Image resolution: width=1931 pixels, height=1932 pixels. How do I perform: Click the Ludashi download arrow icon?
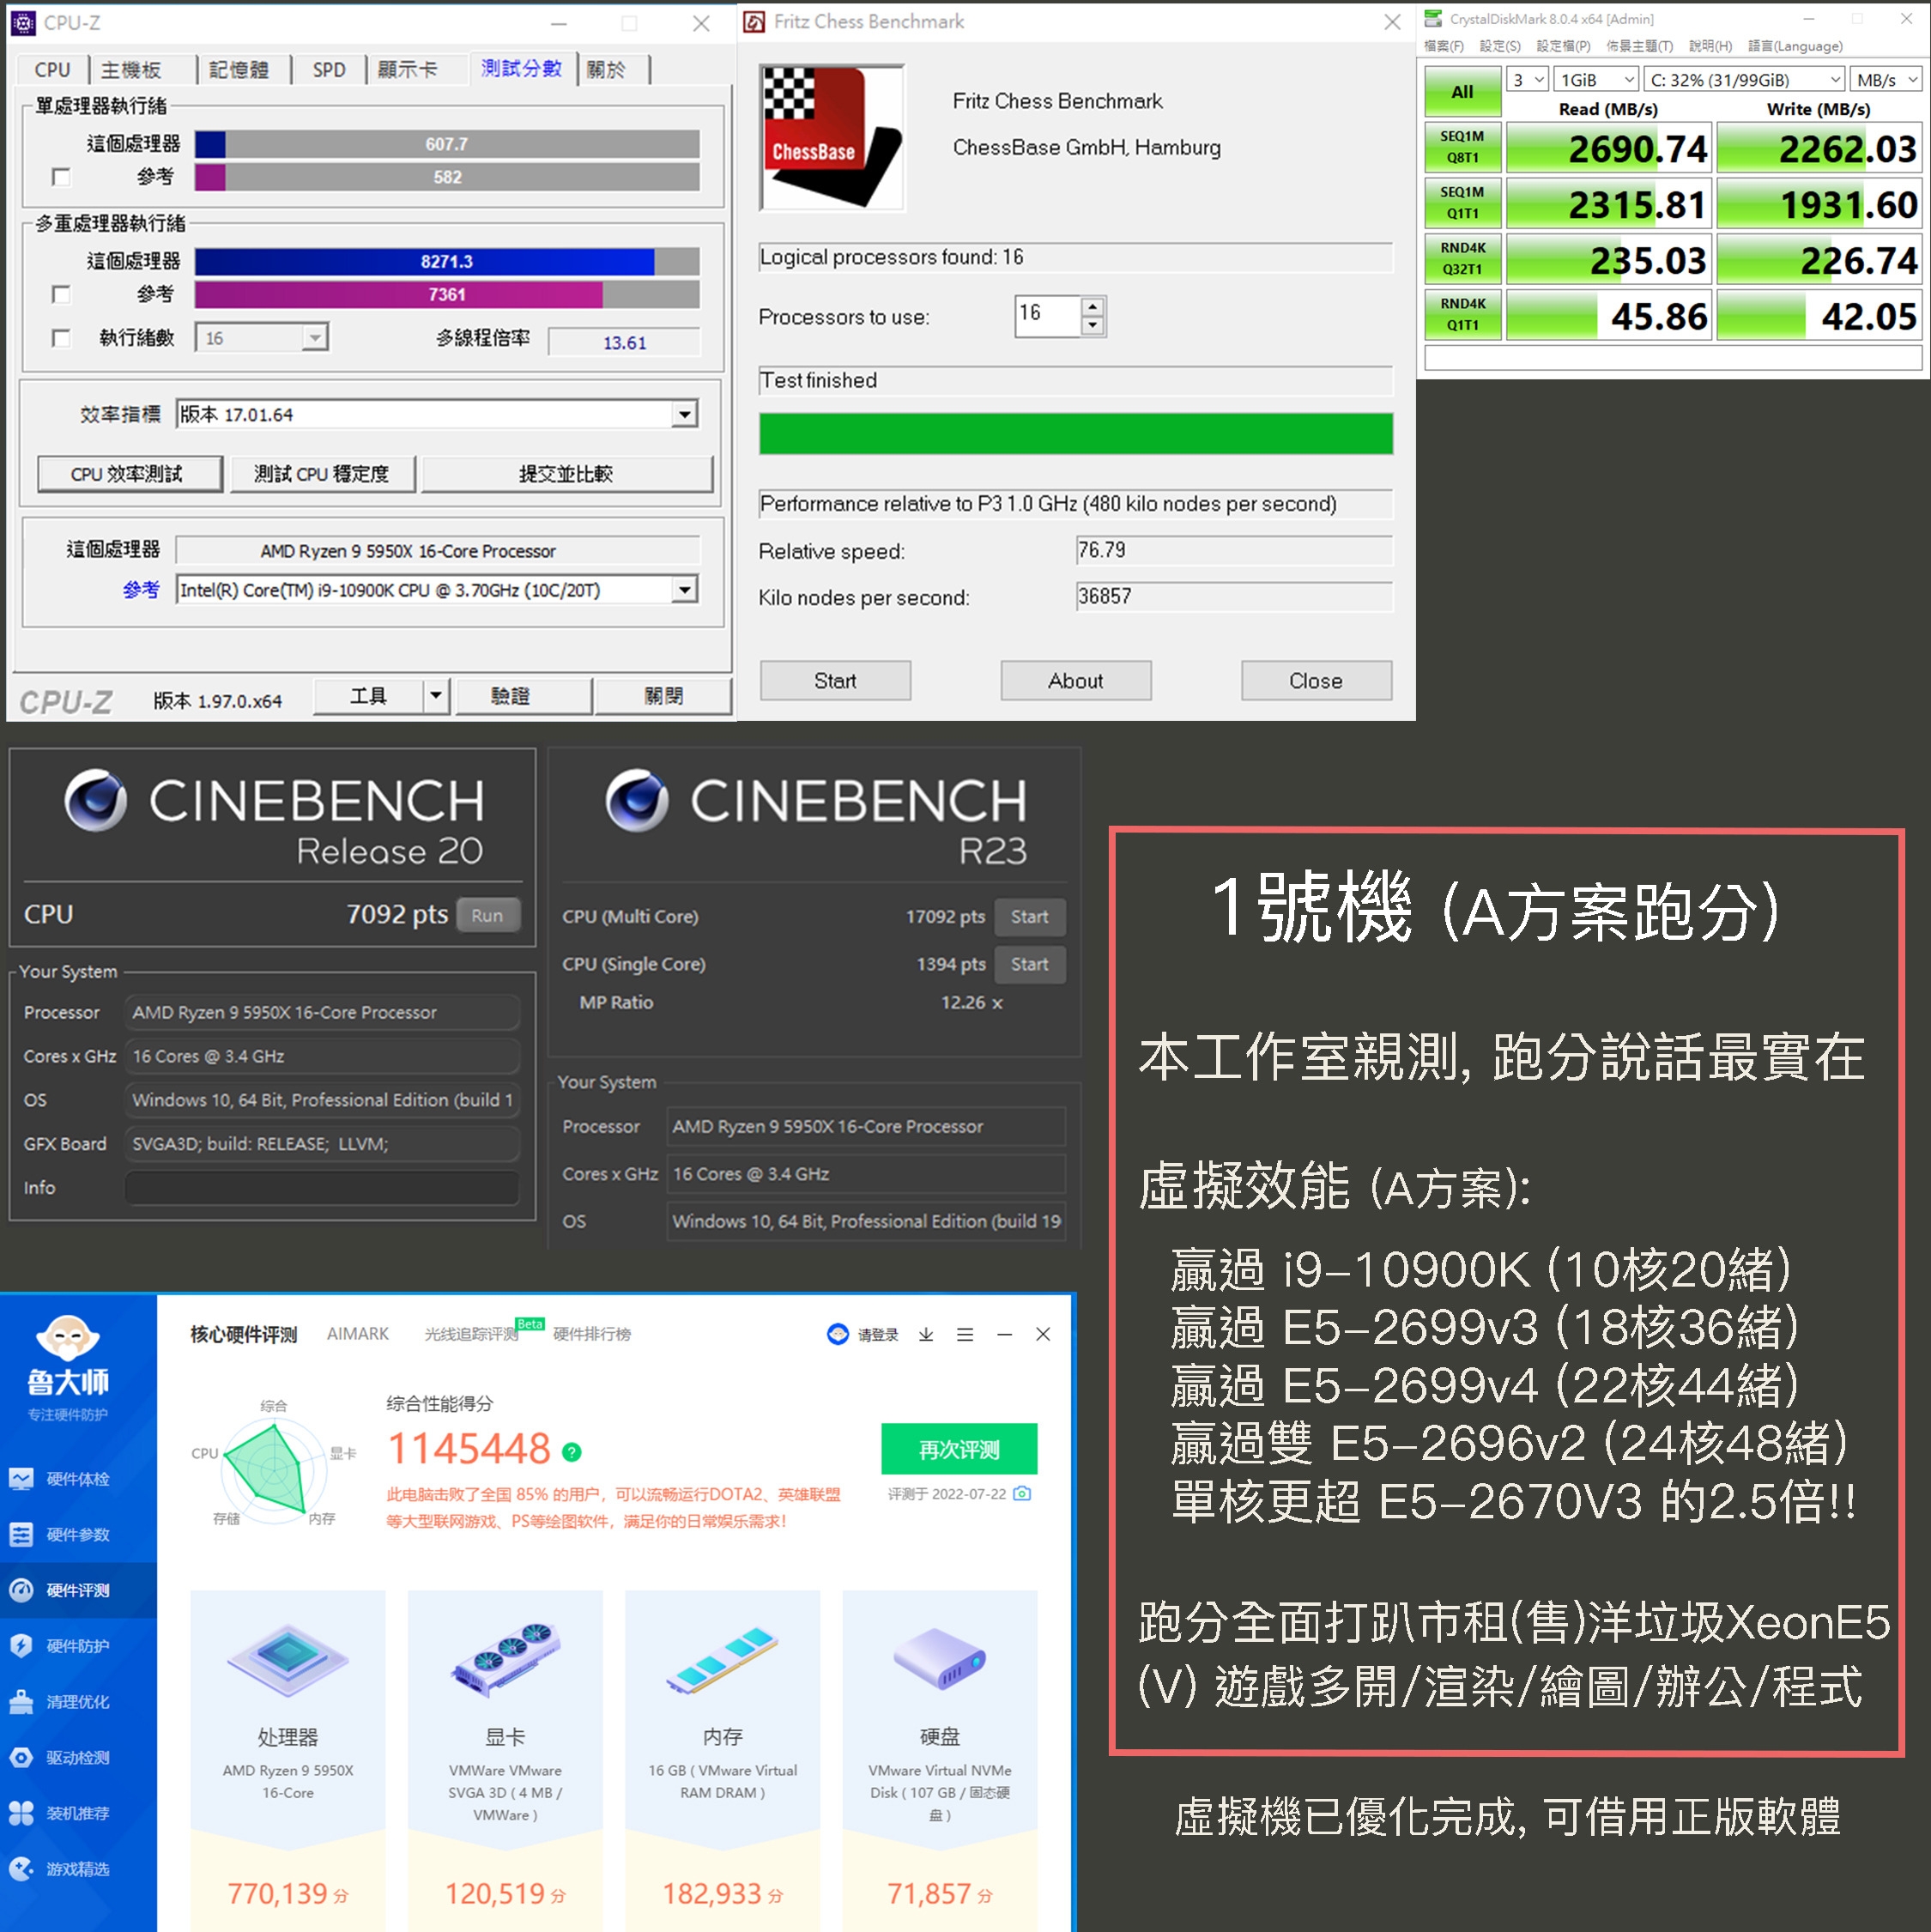pyautogui.click(x=926, y=1335)
